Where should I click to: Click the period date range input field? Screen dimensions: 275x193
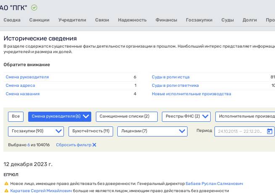(240, 131)
